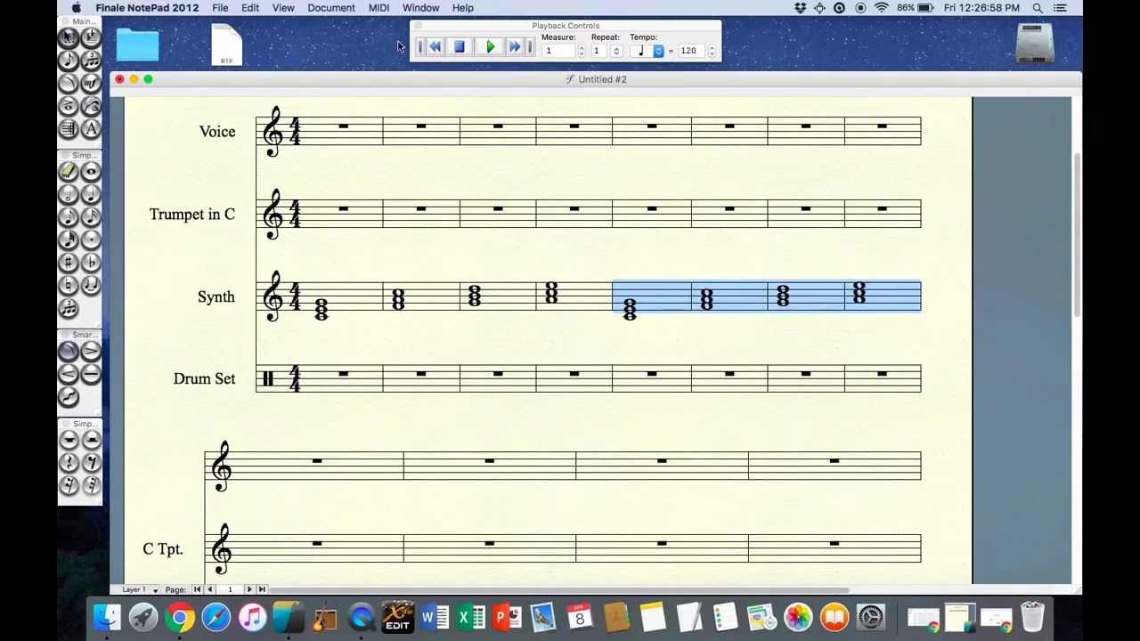Select the whole rest tool

tap(69, 440)
